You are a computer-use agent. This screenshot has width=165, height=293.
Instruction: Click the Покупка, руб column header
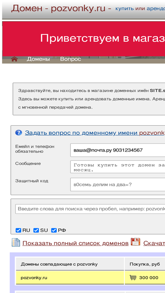pyautogui.click(x=145, y=264)
